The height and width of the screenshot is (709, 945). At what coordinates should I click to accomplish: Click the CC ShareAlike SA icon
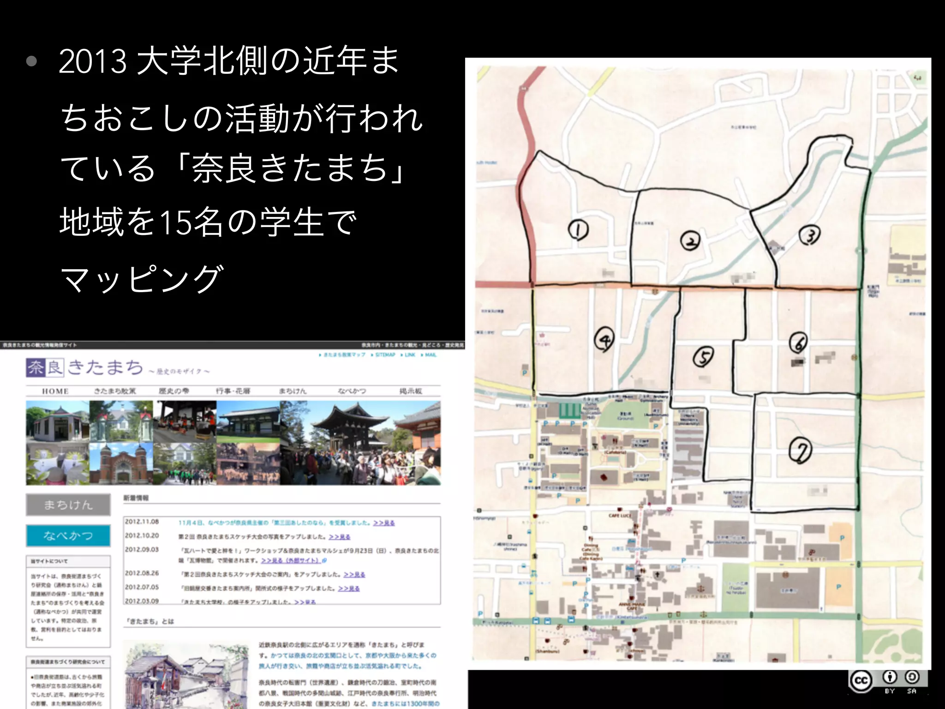point(911,677)
